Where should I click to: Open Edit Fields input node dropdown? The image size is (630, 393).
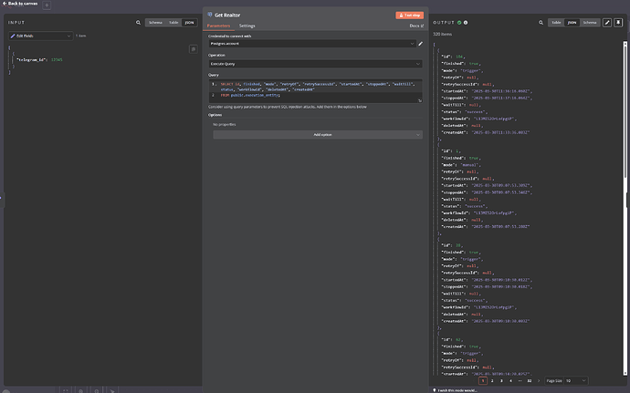[40, 36]
